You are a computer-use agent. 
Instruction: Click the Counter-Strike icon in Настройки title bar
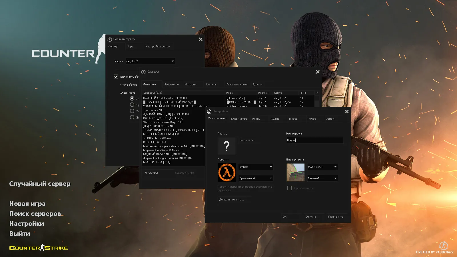pos(209,111)
